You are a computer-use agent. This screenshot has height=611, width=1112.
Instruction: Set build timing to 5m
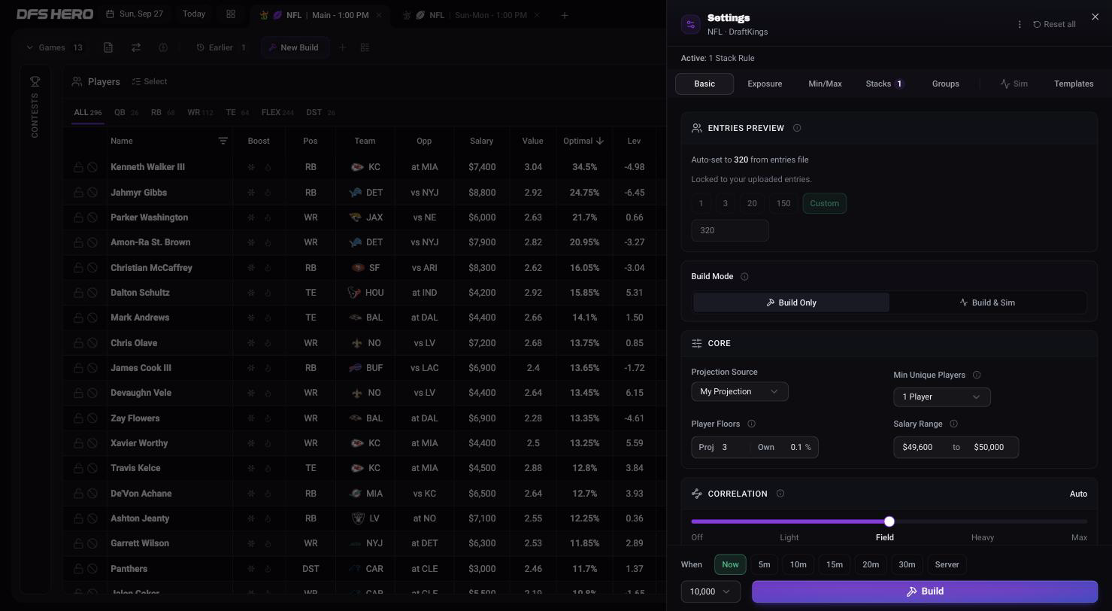pos(764,564)
